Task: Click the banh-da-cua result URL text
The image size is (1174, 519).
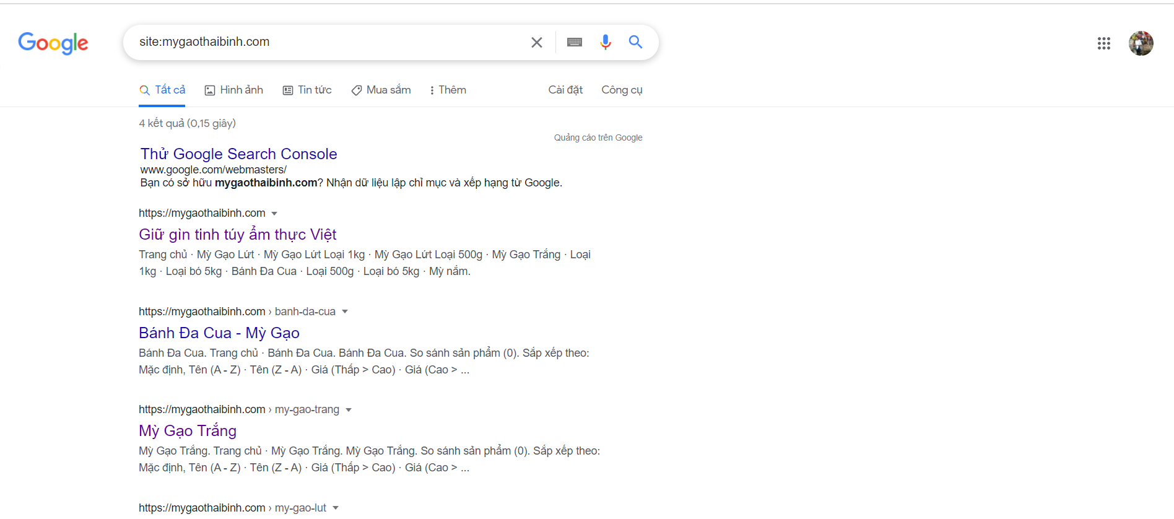Action: pyautogui.click(x=237, y=312)
